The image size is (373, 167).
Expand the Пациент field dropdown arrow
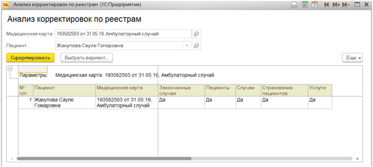click(x=187, y=46)
